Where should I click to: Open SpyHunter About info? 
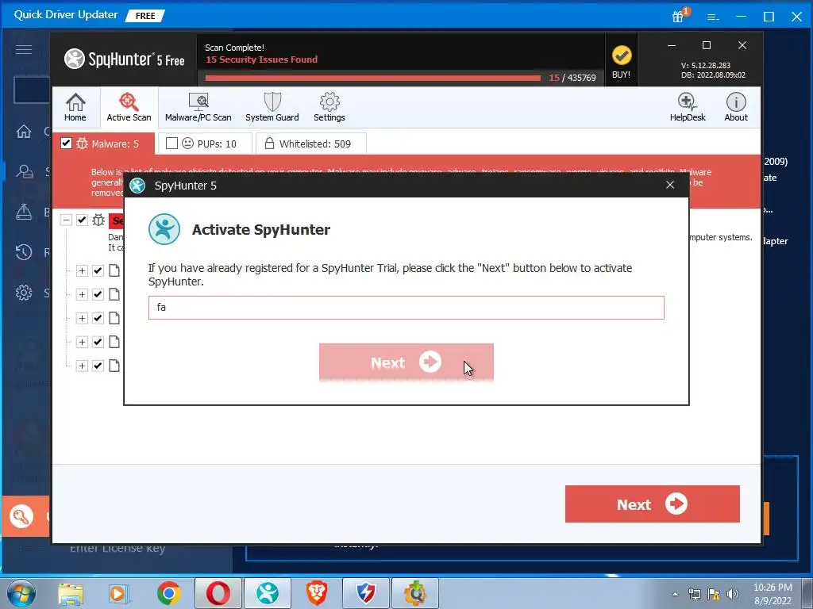pos(736,107)
